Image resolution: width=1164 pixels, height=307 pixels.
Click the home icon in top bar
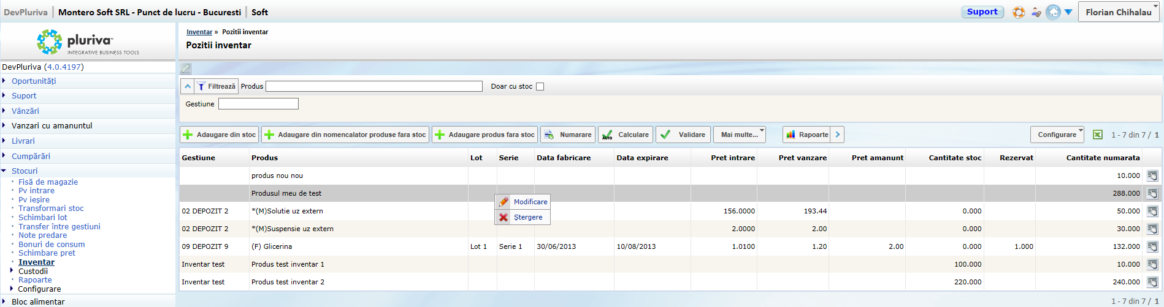tap(1053, 12)
